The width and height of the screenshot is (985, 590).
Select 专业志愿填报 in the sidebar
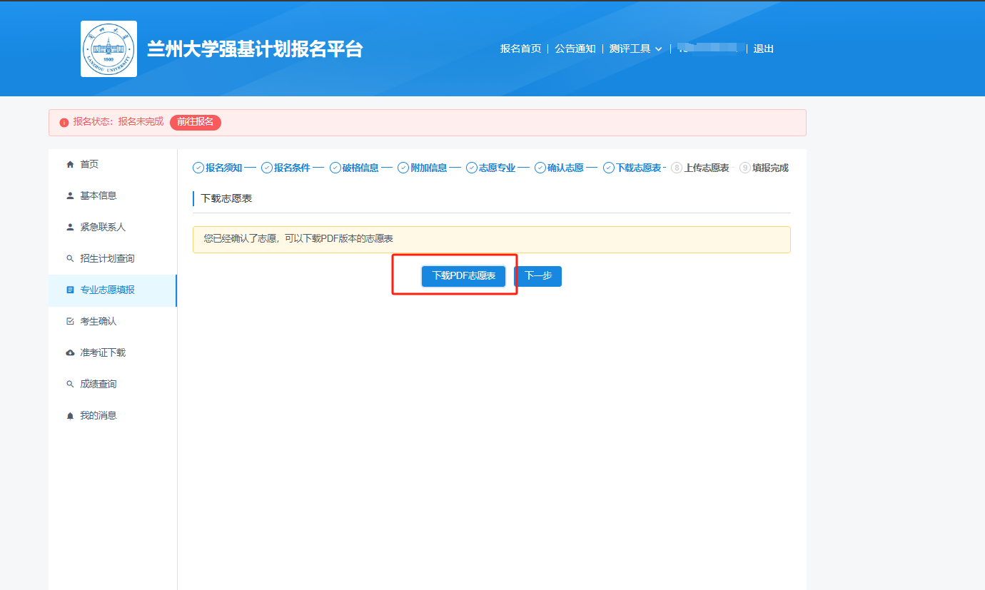(x=107, y=290)
